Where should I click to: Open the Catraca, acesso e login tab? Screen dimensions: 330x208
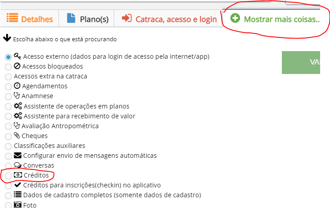point(168,19)
